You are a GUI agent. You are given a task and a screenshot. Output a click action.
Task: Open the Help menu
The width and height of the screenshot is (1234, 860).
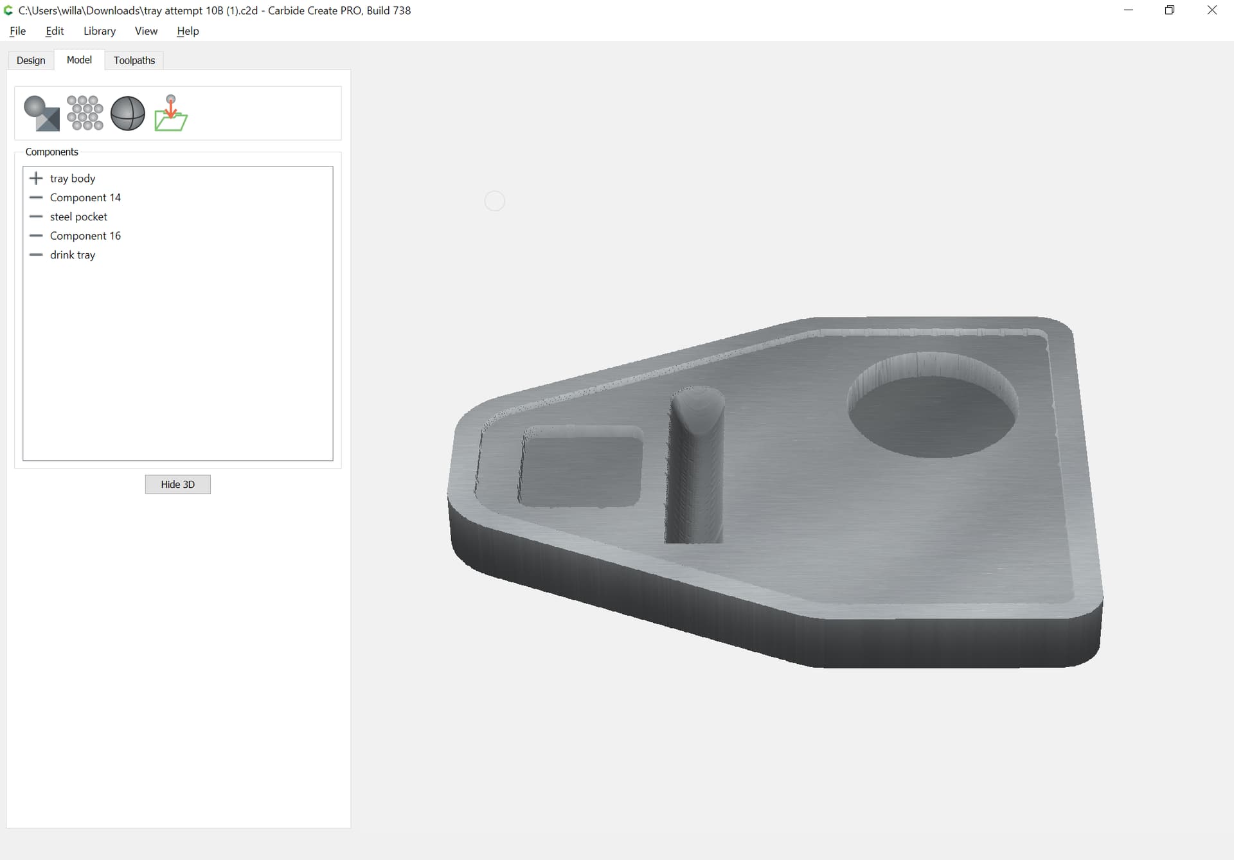(x=188, y=31)
